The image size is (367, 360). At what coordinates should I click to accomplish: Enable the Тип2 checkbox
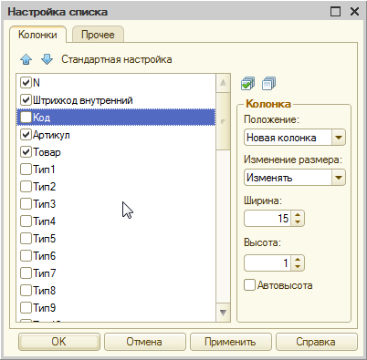tap(26, 187)
